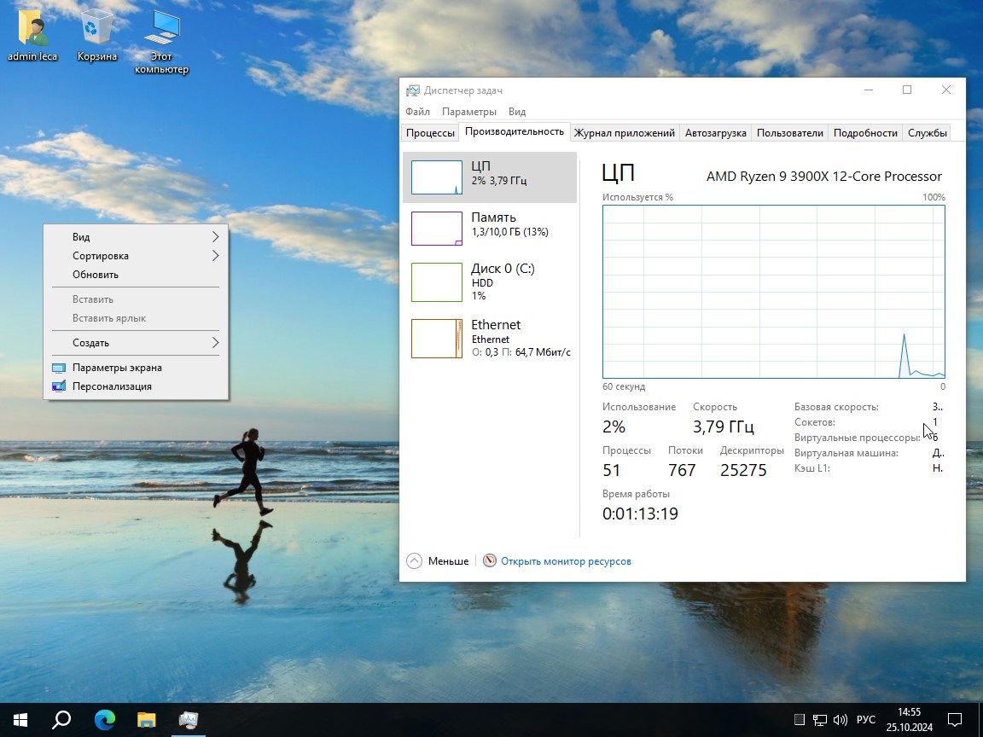Collapse Task Manager with Меньше button
This screenshot has height=737, width=983.
438,561
